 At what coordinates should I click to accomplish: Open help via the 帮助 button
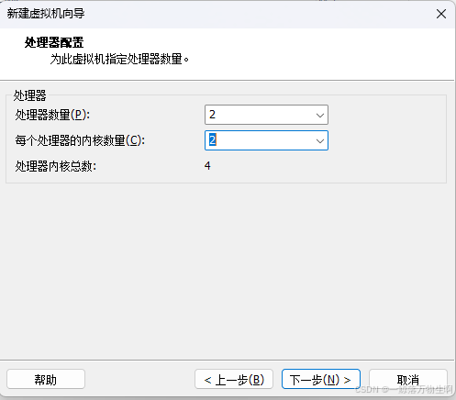(x=46, y=380)
